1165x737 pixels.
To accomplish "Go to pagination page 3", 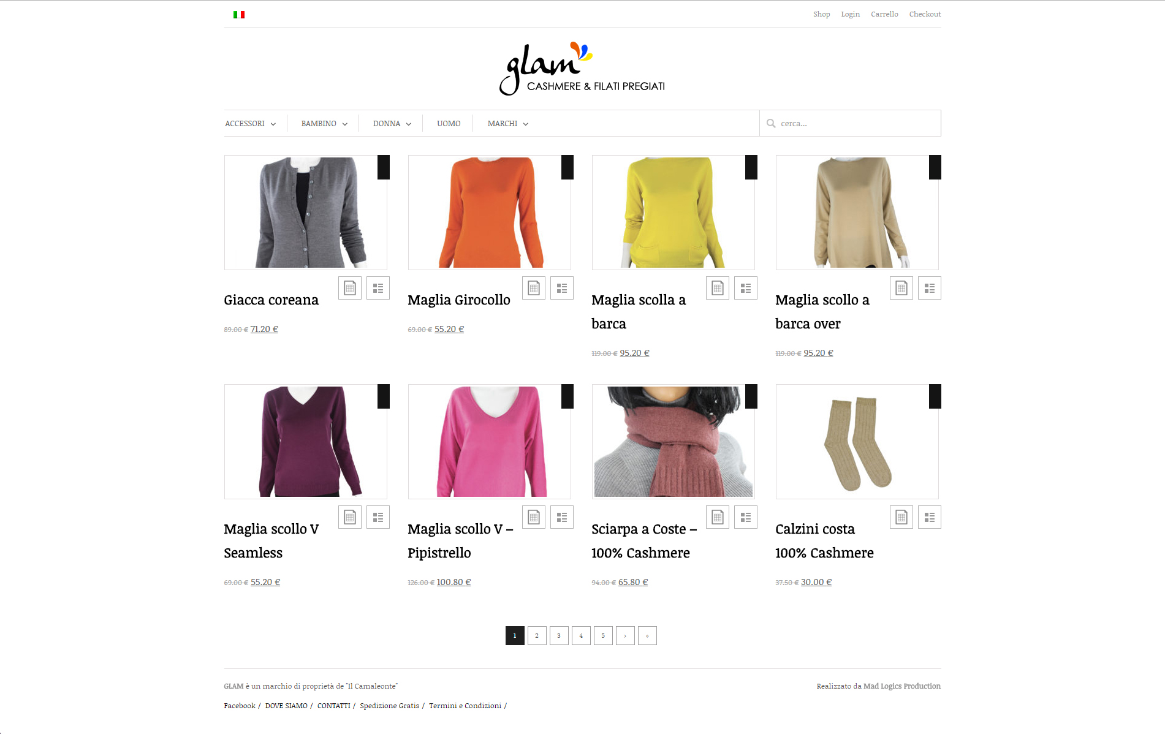I will point(559,635).
